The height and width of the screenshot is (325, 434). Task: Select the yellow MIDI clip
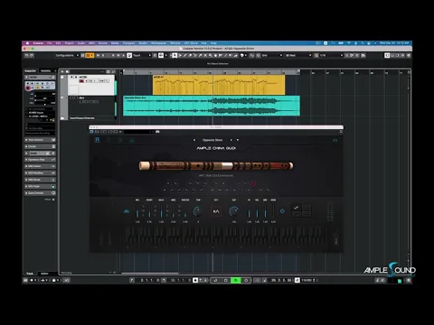pos(219,85)
